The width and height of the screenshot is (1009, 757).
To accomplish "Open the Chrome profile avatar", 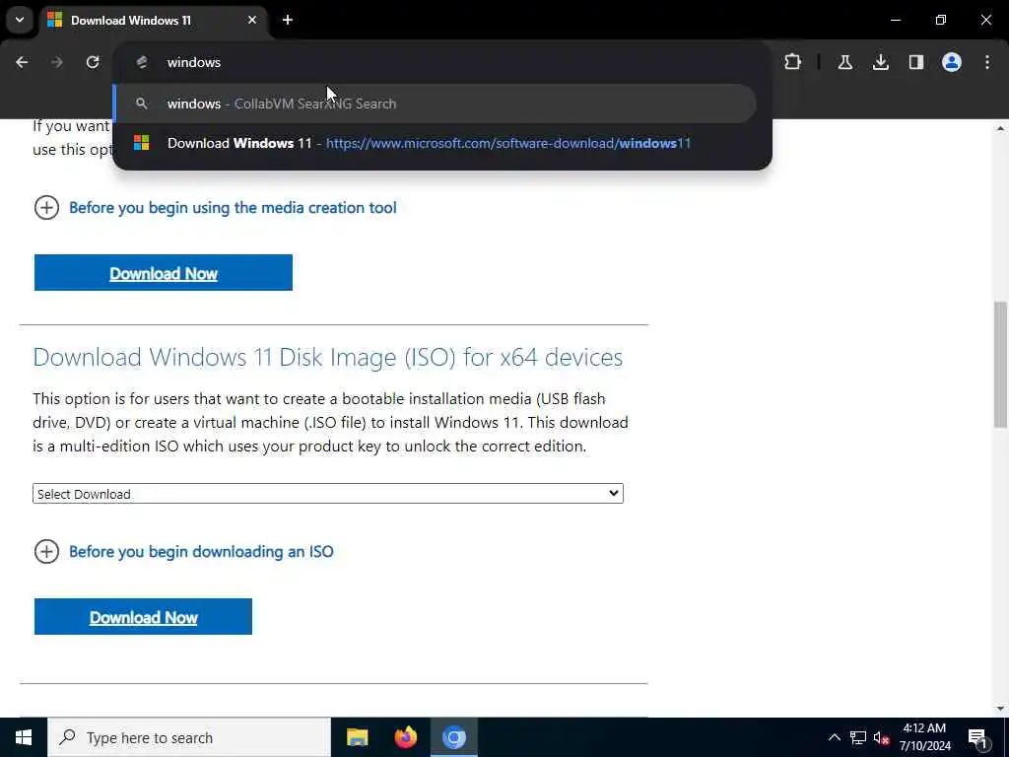I will click(952, 62).
